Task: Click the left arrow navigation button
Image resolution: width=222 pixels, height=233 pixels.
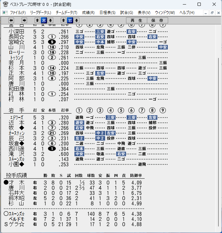Action: pos(11,20)
